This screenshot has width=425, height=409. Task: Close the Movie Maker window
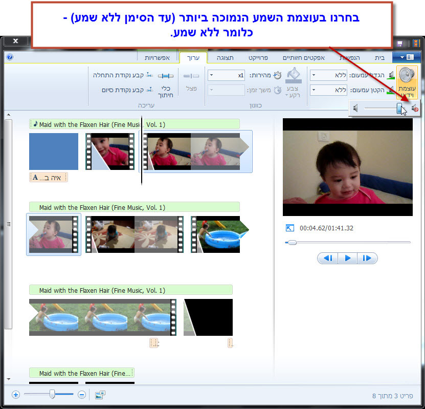point(15,41)
